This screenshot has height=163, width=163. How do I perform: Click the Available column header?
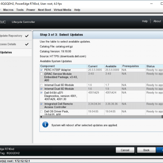pyautogui.click(x=113, y=66)
